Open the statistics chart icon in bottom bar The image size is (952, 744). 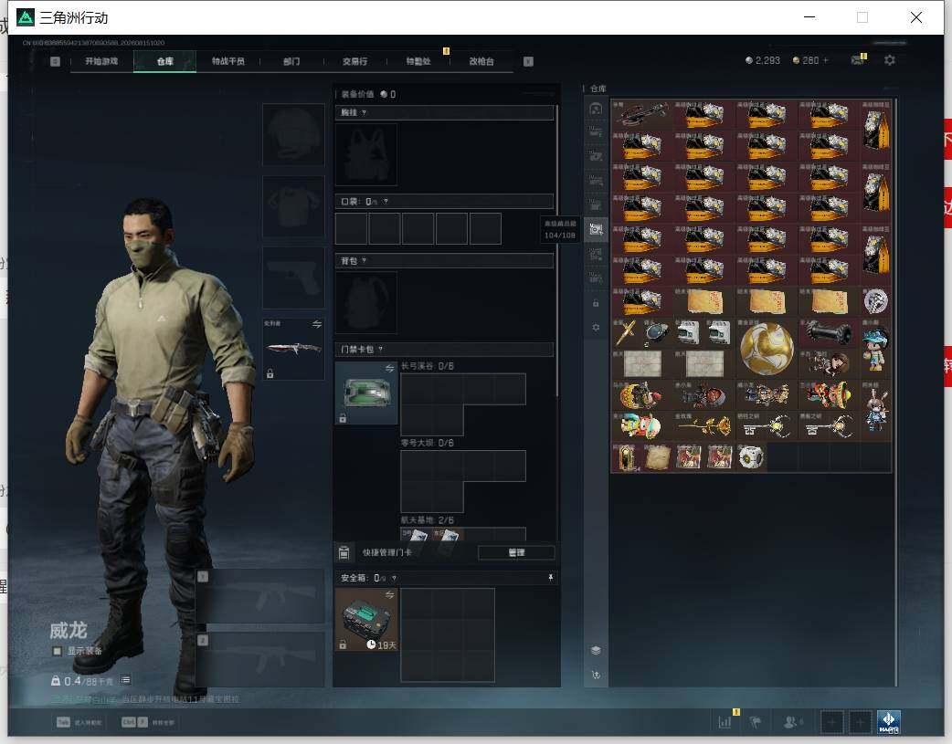coord(725,722)
